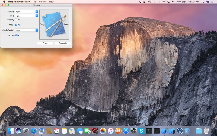Expand the iPhone size dropdown
217x136 pixels.
click(27, 11)
